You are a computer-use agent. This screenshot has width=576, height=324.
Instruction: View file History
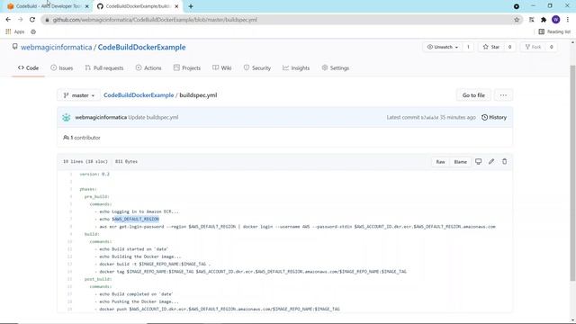(x=494, y=117)
